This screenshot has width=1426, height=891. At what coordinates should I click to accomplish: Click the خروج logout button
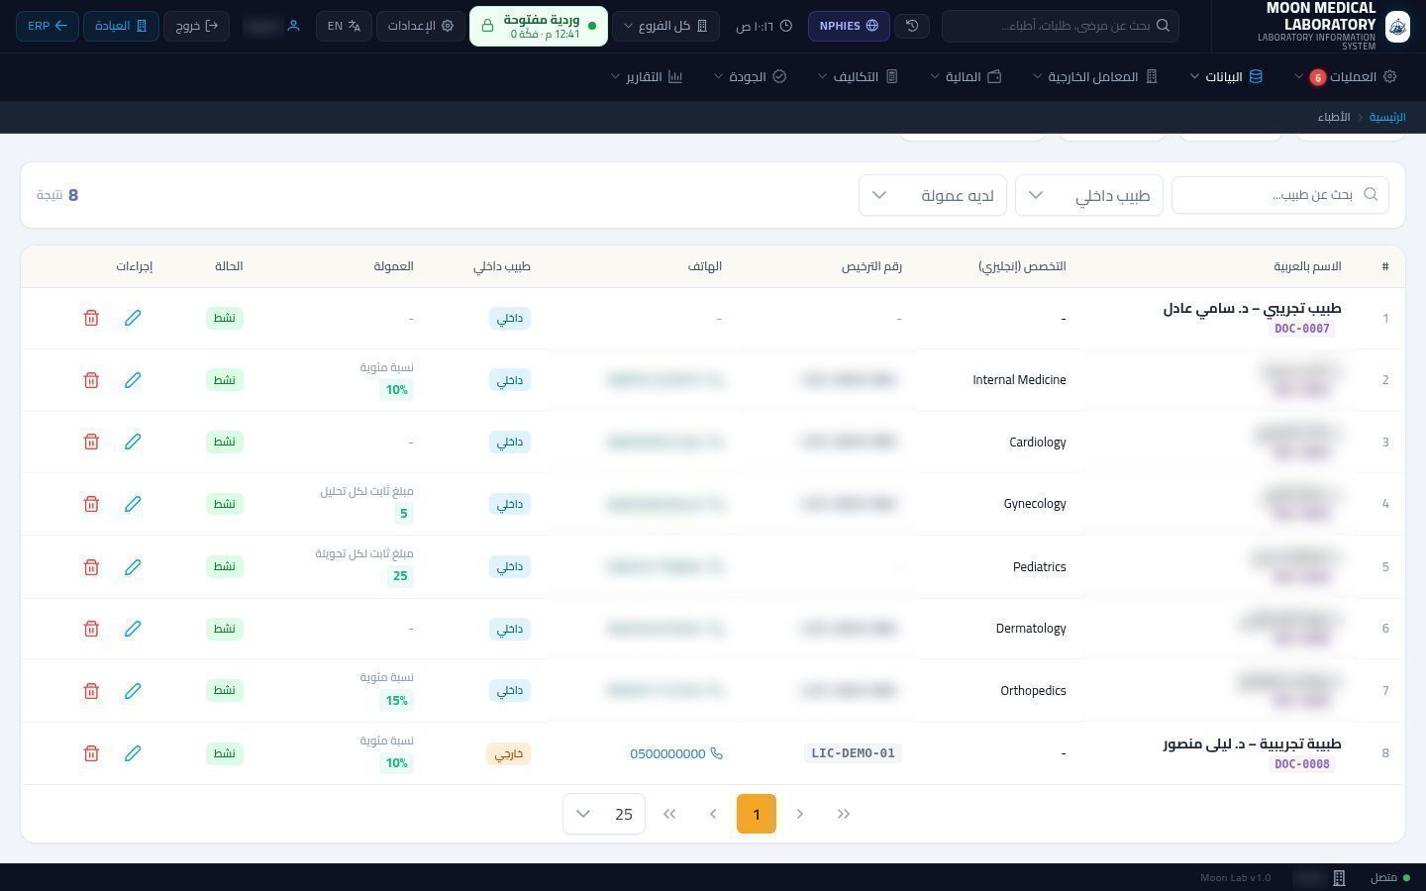[x=196, y=26]
